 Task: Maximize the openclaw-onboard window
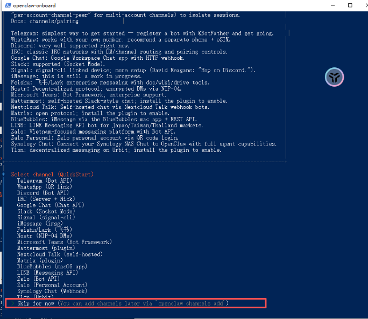point(350,5)
